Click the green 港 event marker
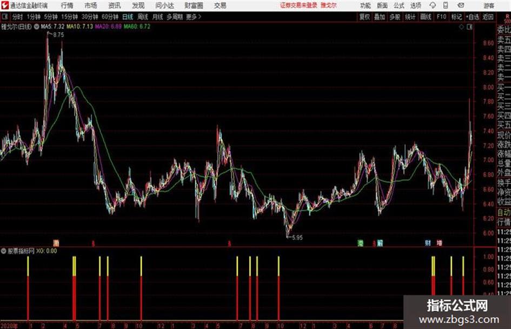 [361, 243]
